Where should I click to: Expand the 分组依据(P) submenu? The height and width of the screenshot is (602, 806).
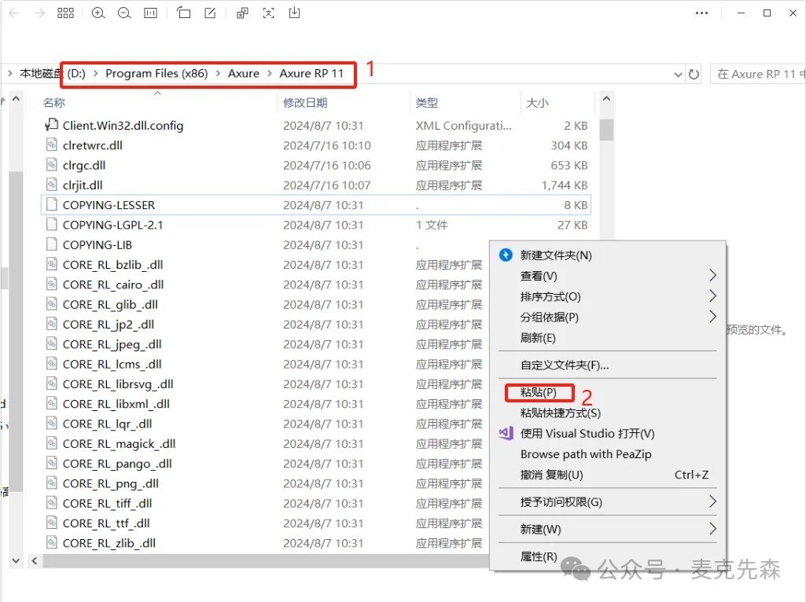pyautogui.click(x=712, y=317)
